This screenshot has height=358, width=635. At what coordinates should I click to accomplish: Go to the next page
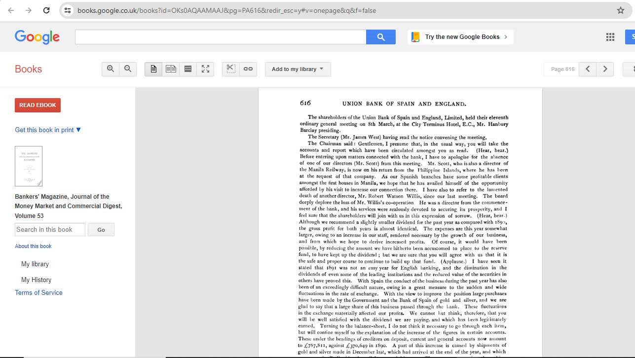click(x=605, y=69)
